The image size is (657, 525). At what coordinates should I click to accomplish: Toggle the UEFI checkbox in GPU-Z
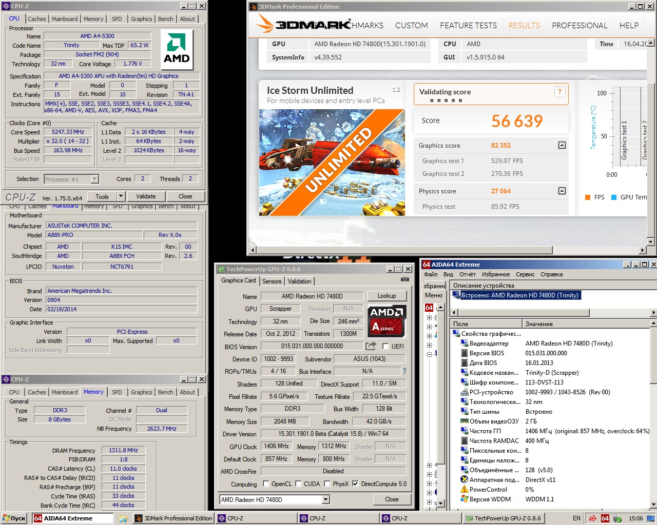[x=386, y=347]
